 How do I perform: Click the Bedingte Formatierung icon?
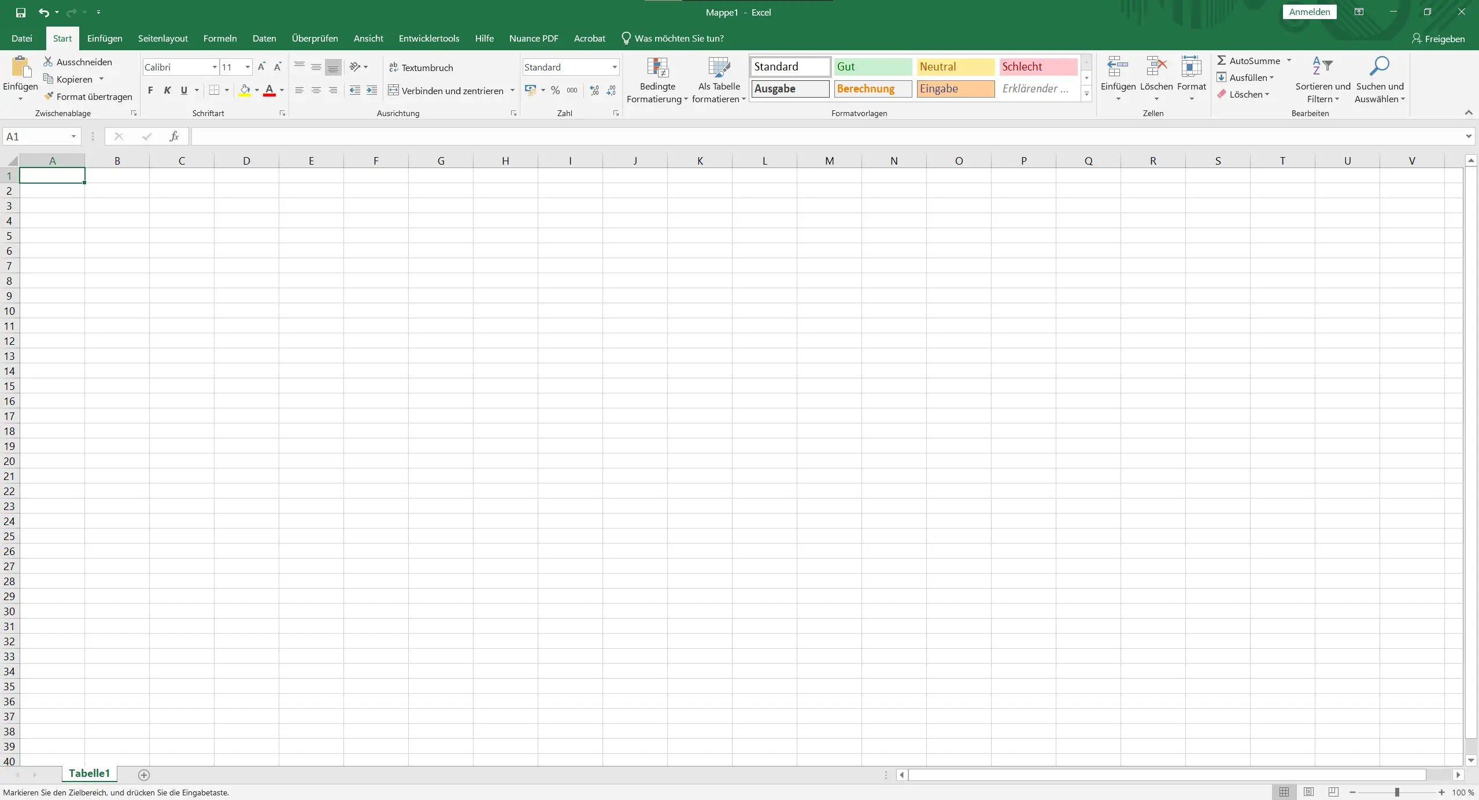point(657,68)
